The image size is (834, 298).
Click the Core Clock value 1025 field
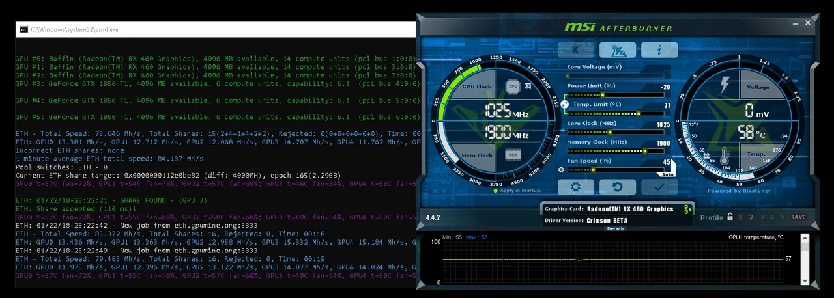coord(663,124)
